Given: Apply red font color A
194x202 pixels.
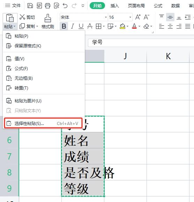Looking at the screenshot, I should point(134,26).
